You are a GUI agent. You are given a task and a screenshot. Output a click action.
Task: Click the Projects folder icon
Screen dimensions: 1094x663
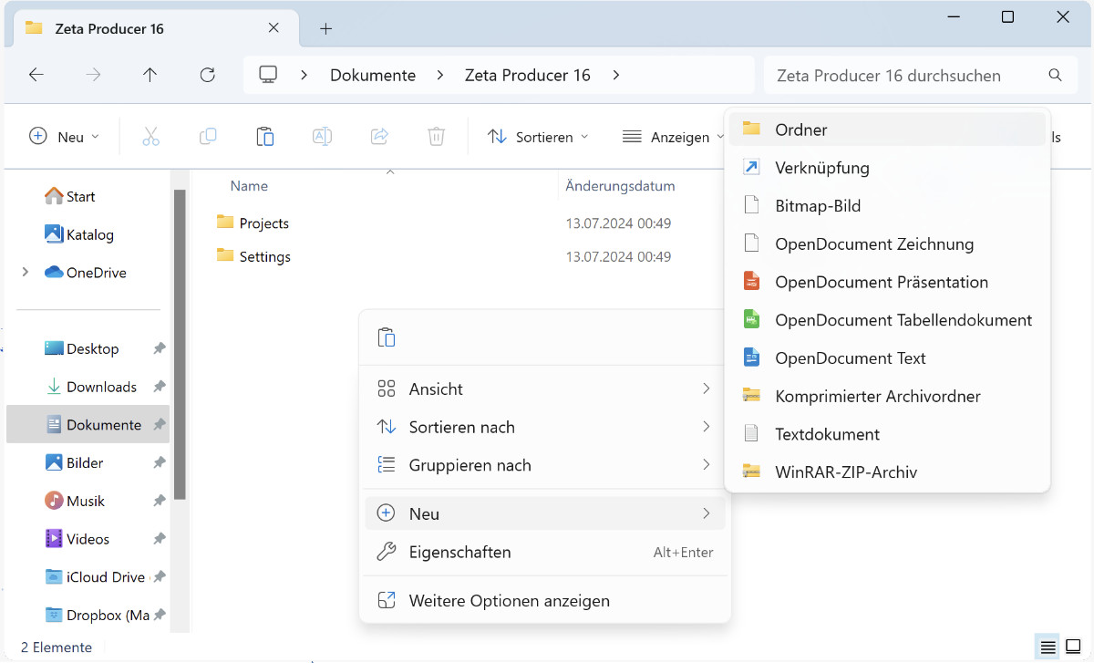(225, 222)
